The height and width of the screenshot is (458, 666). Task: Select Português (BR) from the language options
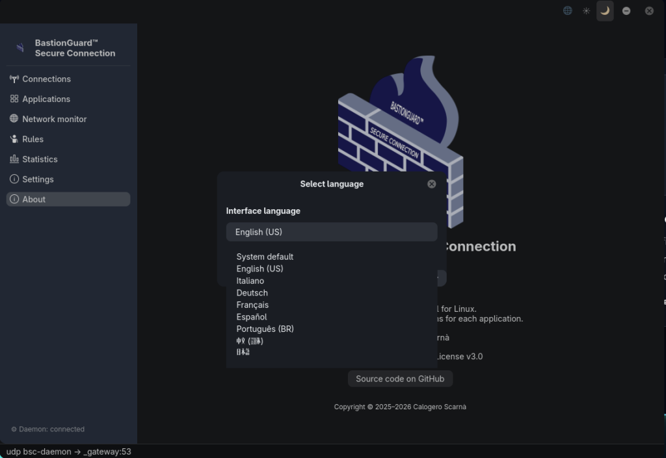pos(265,329)
